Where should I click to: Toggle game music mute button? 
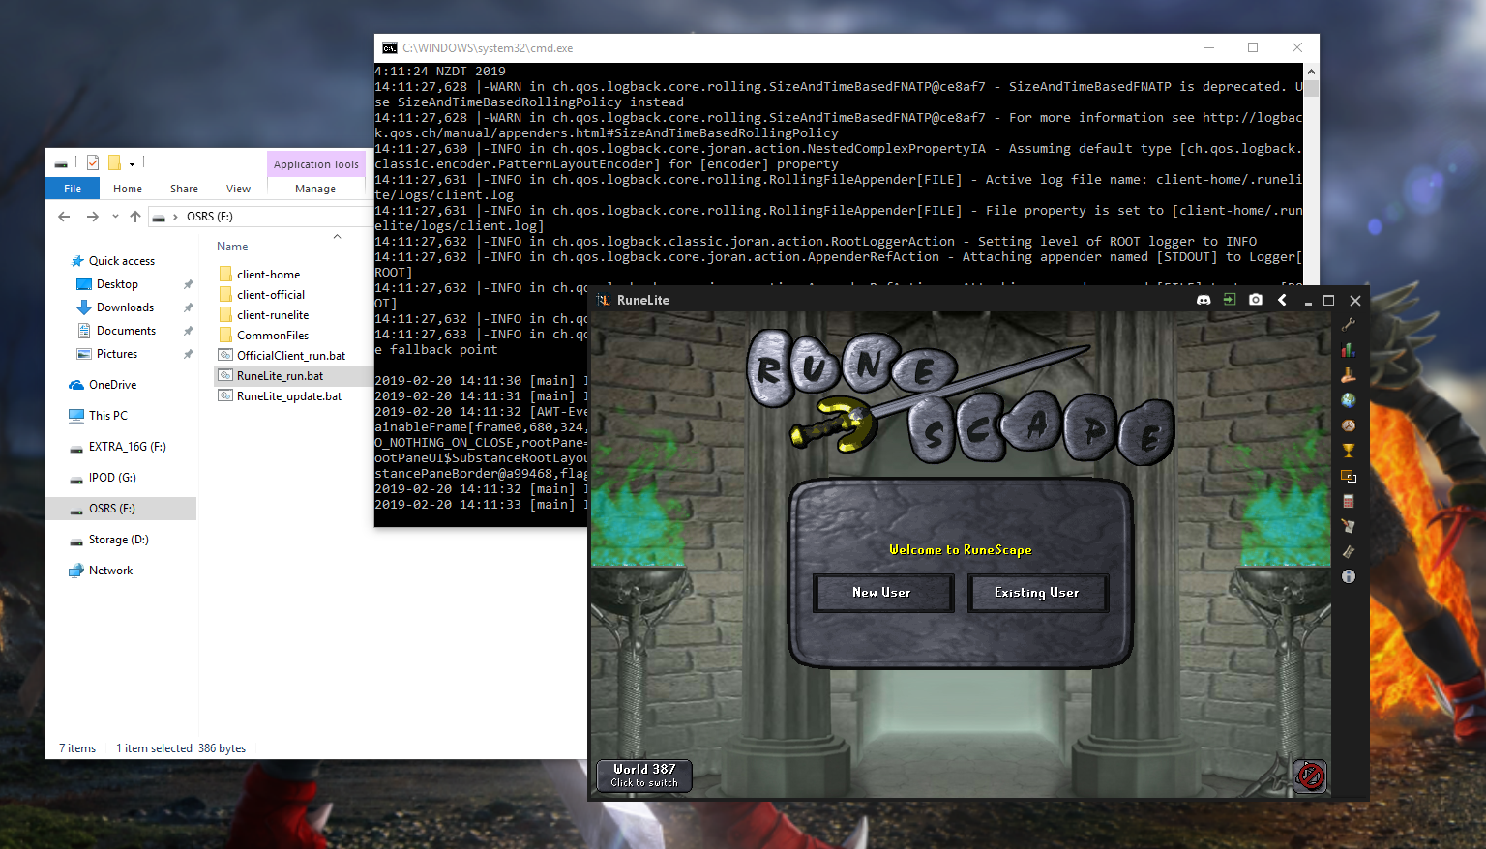(1309, 776)
